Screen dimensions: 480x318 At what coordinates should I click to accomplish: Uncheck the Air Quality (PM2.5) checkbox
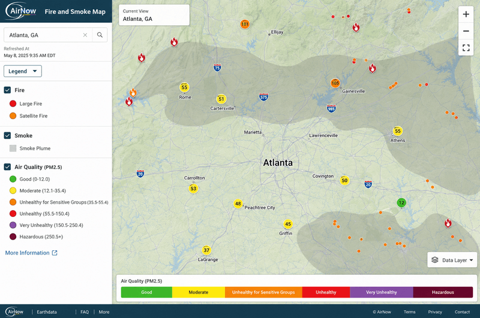[x=7, y=167]
